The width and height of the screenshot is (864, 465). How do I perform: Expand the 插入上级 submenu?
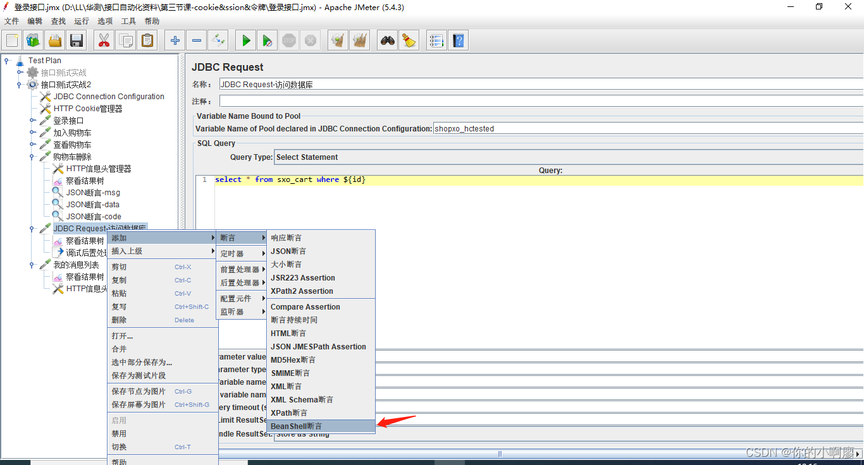coord(163,251)
